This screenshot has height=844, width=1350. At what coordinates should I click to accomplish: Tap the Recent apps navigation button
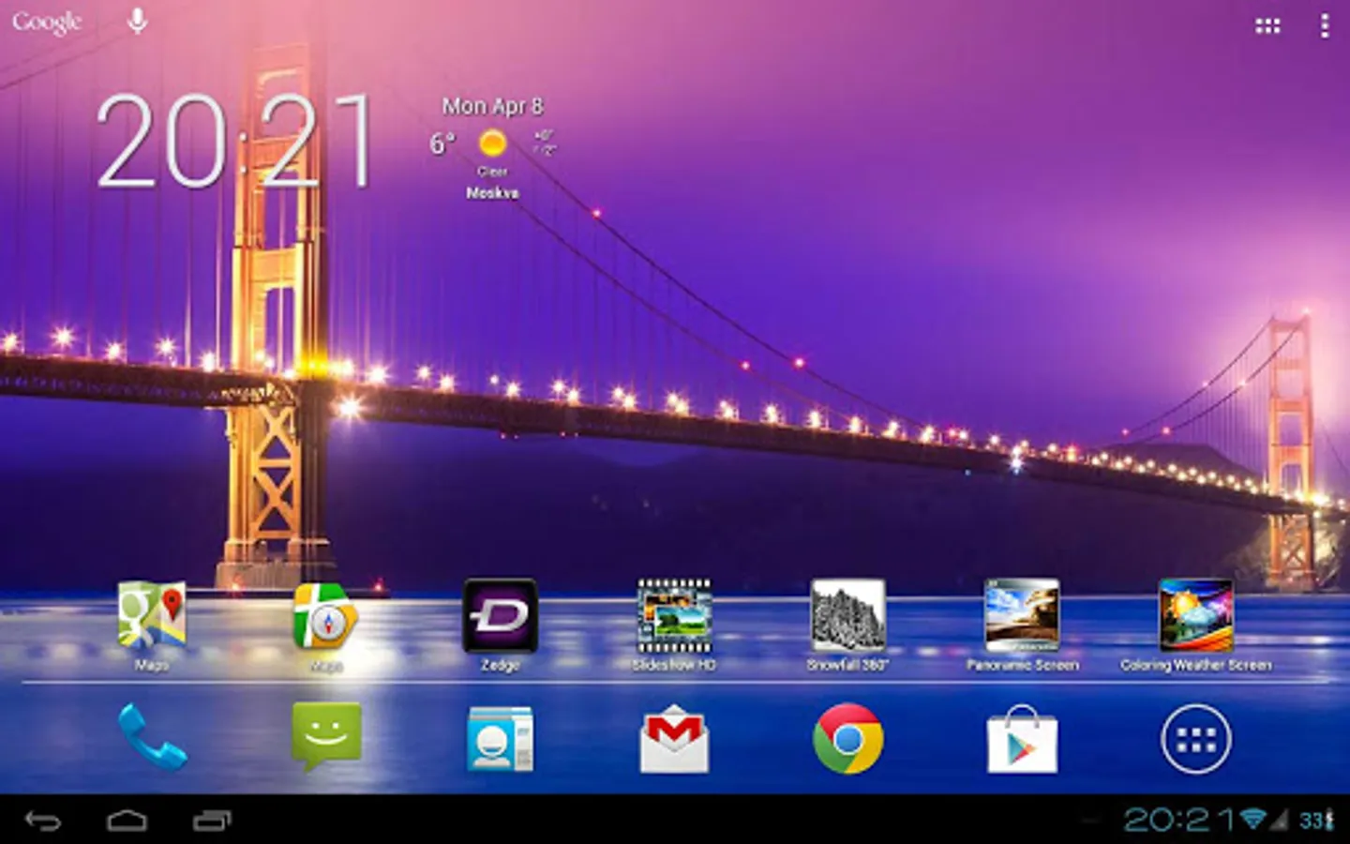coord(212,821)
